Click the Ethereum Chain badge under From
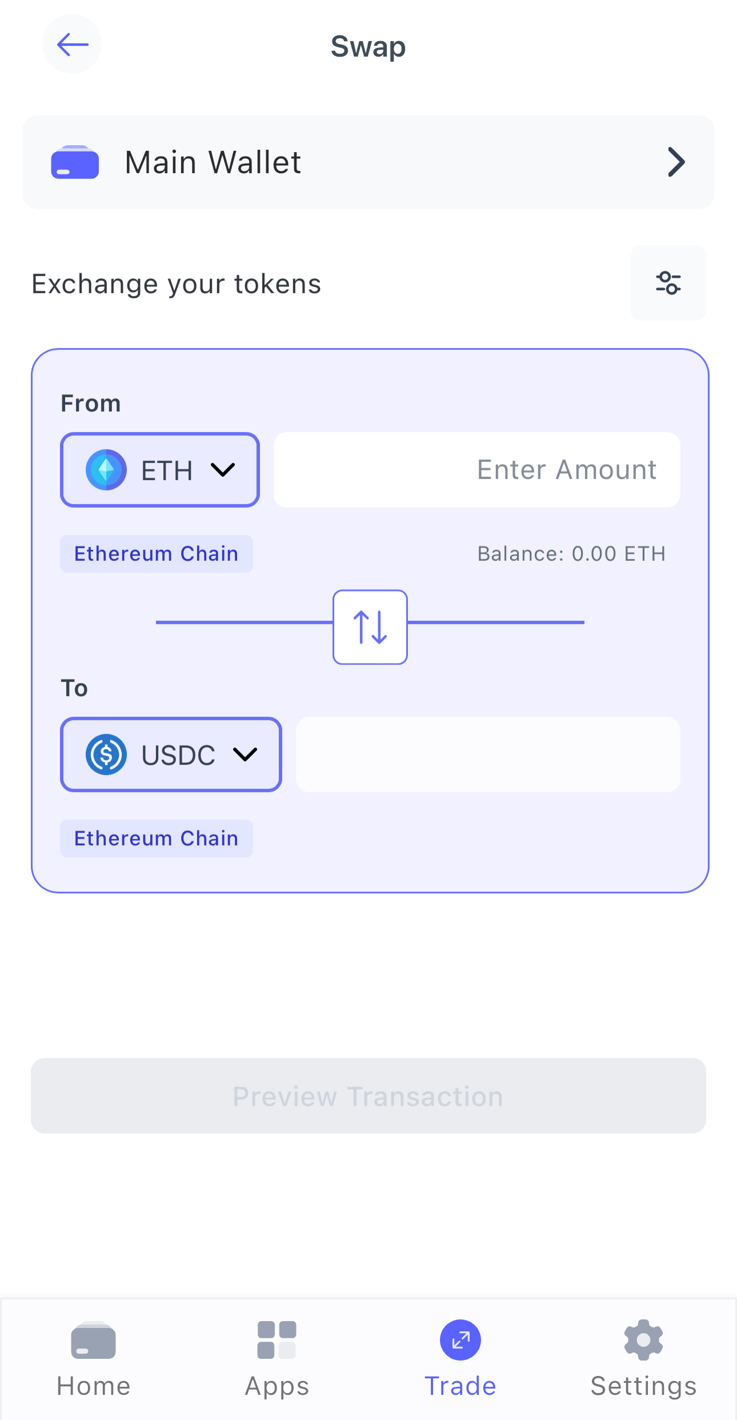The width and height of the screenshot is (737, 1420). click(x=156, y=553)
